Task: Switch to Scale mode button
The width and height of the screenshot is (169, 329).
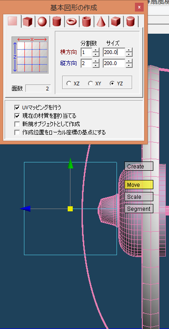Action: tap(139, 197)
